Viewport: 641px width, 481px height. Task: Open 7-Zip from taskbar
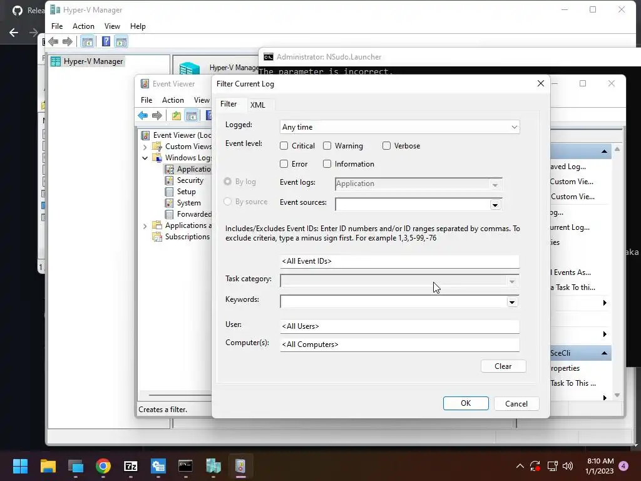click(x=130, y=466)
